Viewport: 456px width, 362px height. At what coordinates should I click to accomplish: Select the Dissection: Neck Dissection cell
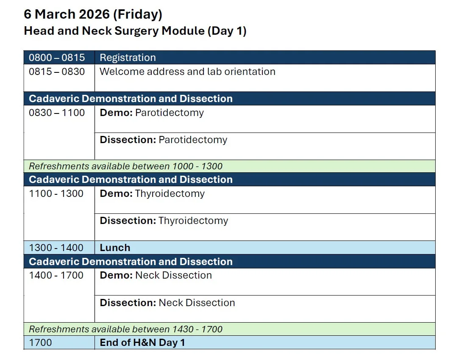coord(264,309)
